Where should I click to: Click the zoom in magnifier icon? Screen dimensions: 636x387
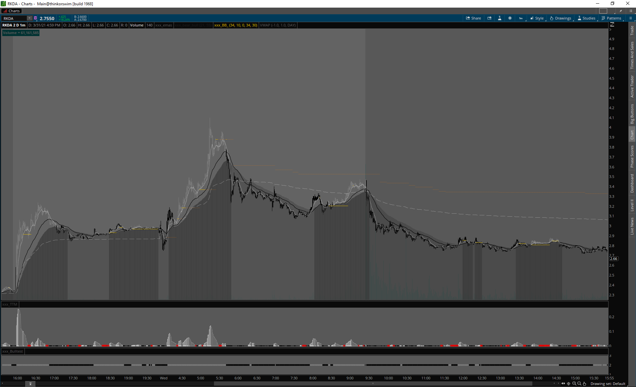pyautogui.click(x=574, y=384)
